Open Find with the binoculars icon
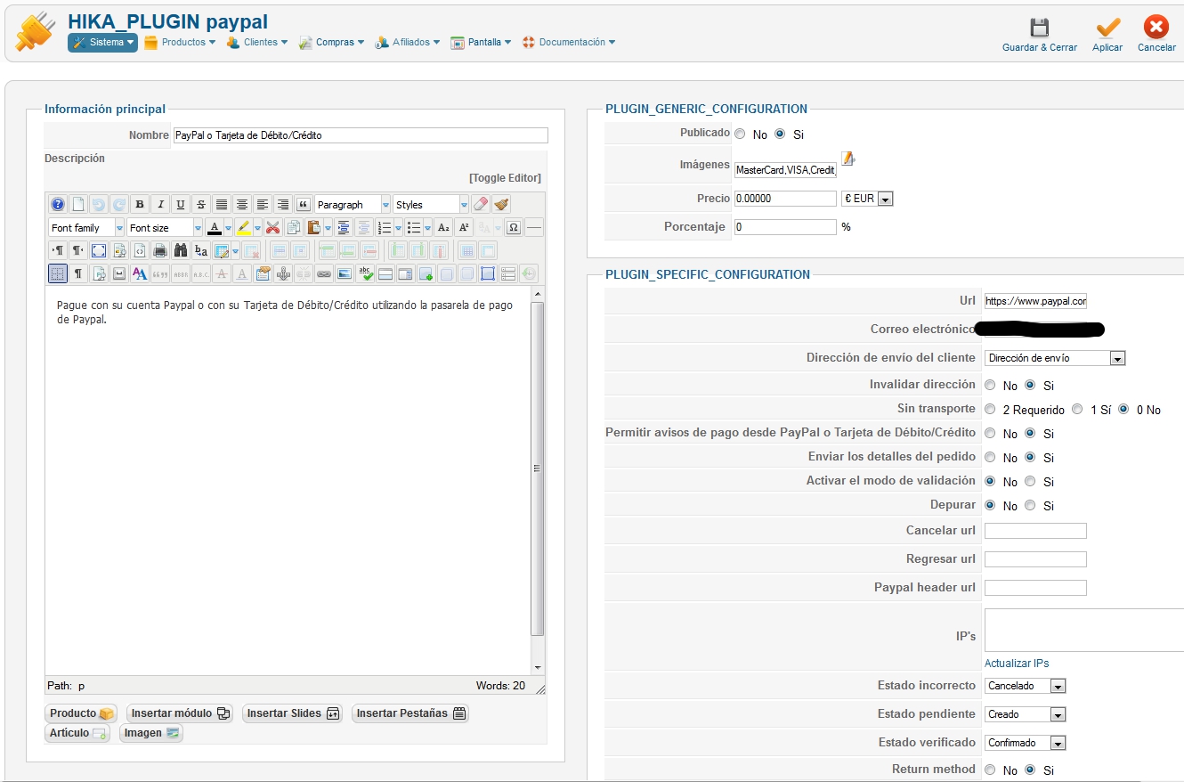 [181, 250]
